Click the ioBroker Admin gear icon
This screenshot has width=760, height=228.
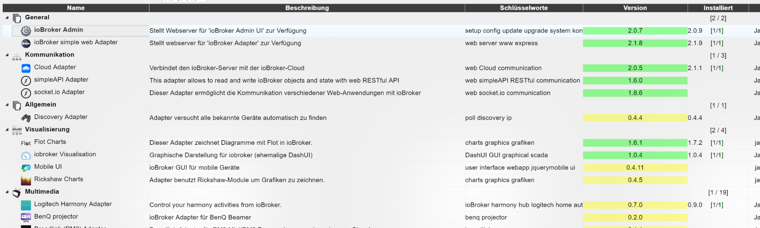click(x=26, y=31)
